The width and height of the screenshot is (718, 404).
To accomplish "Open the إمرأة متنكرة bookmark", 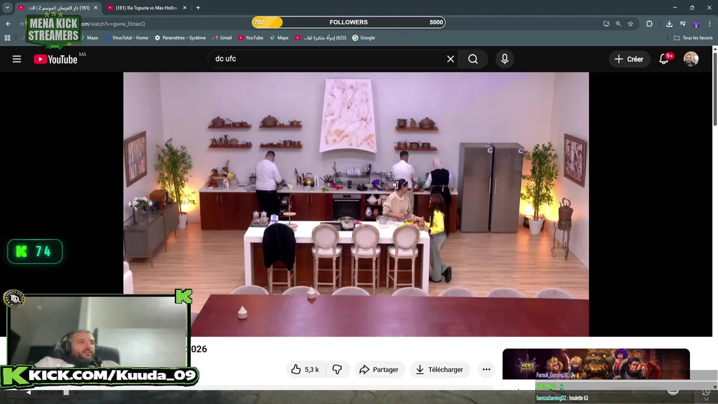I will click(x=320, y=38).
